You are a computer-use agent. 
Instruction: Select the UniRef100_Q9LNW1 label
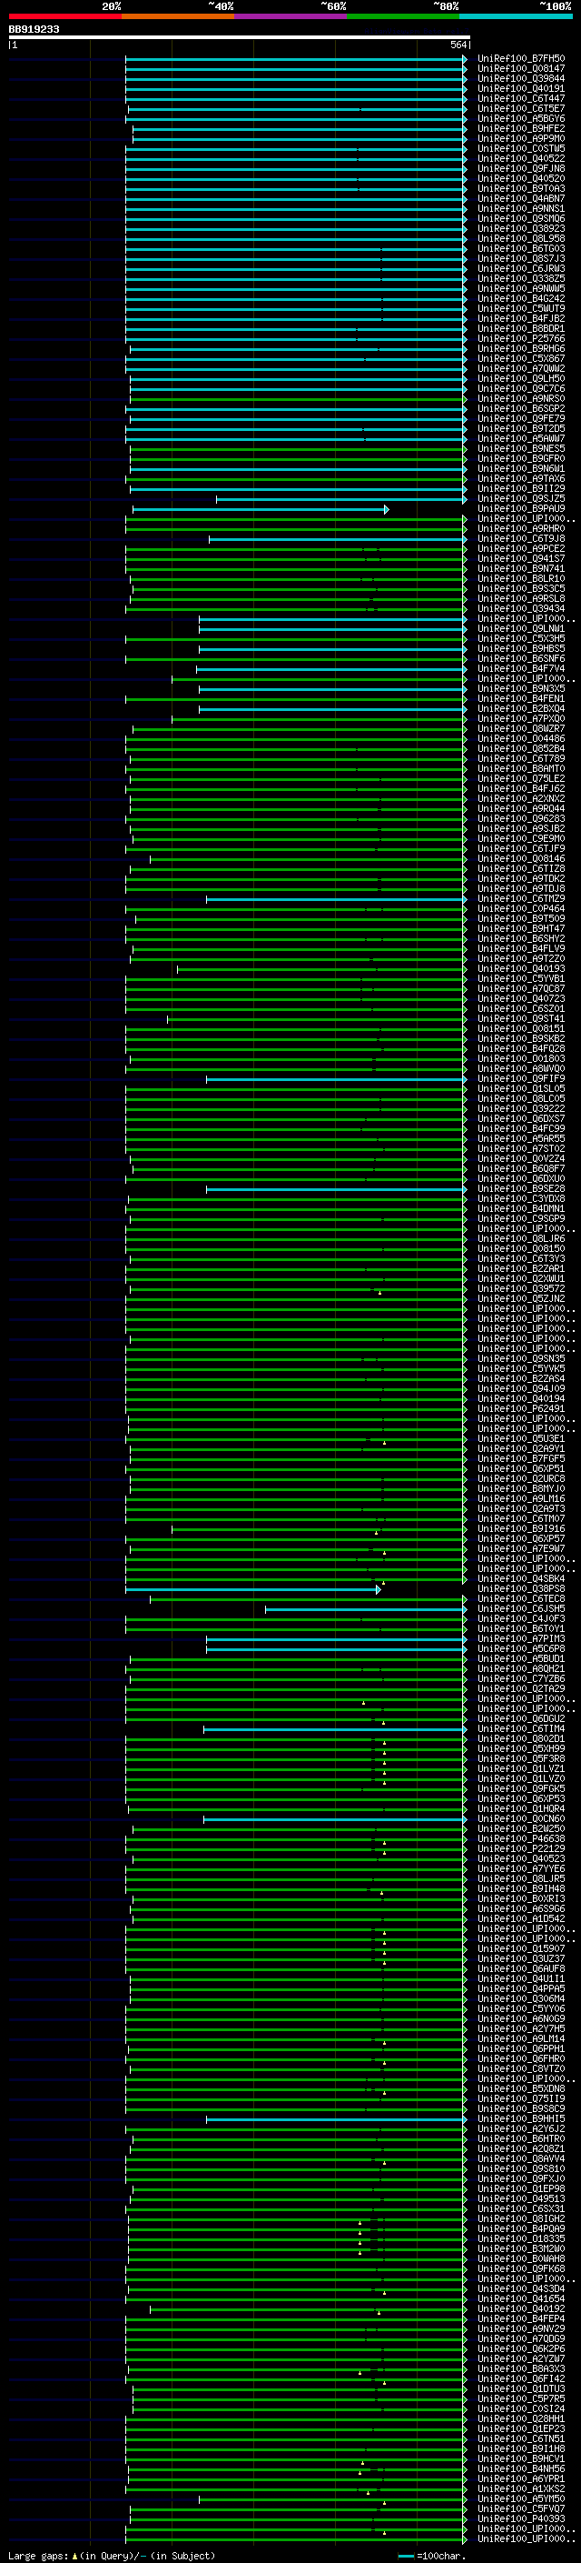521,629
